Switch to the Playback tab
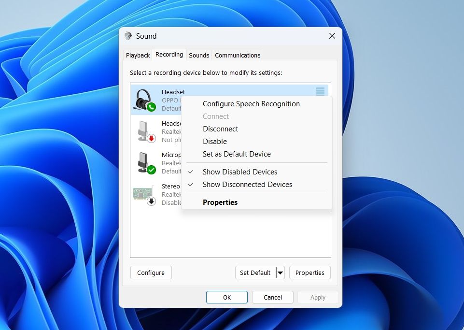 (138, 55)
